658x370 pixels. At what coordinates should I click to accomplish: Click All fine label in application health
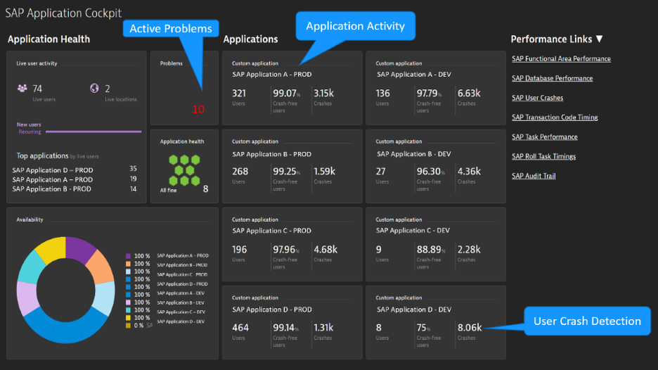(x=168, y=190)
